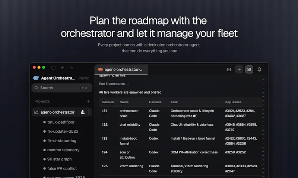Screen dimensions: 298x178
Task: Click the #3259, #3252 issues cell
Action: click(x=235, y=152)
